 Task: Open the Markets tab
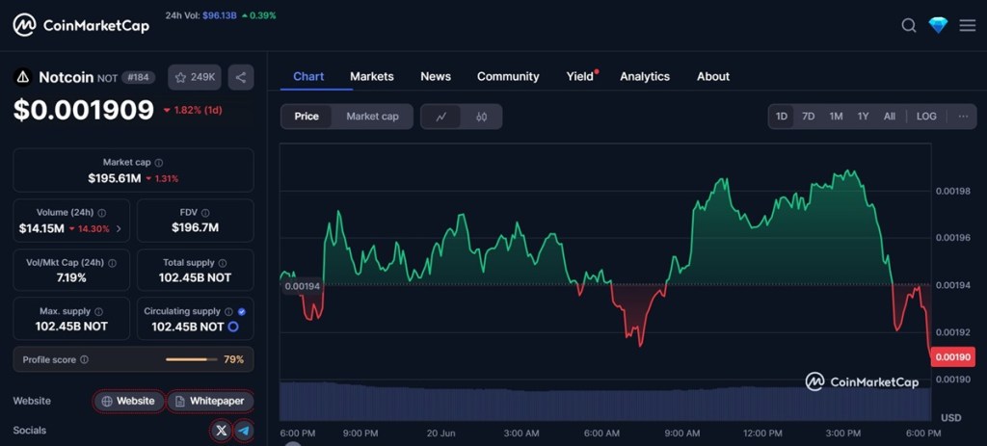coord(372,76)
